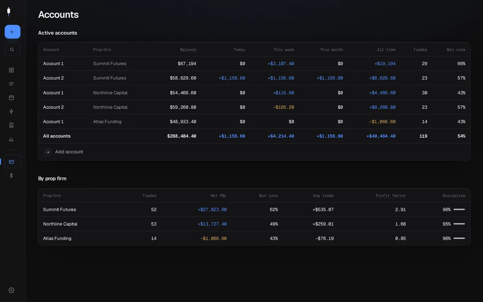Click the blue plus button in sidebar
This screenshot has height=302, width=483.
click(x=12, y=32)
